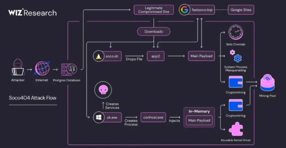This screenshot has height=148, width=286.
Task: Click the Linux penguin icon beside soco.sh
Action: 99,56
